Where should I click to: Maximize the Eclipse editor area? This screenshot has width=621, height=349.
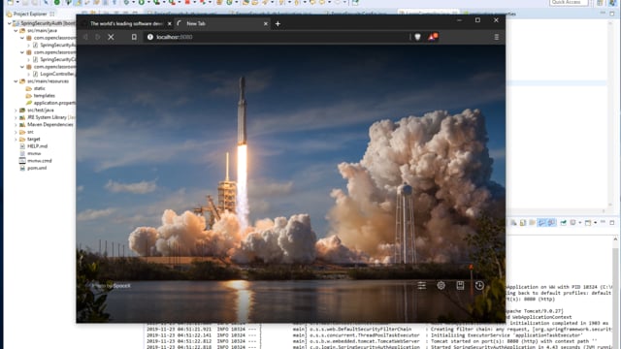612,14
